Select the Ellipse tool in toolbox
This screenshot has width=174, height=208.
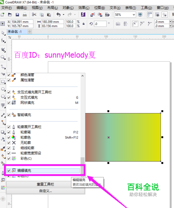point(3,89)
